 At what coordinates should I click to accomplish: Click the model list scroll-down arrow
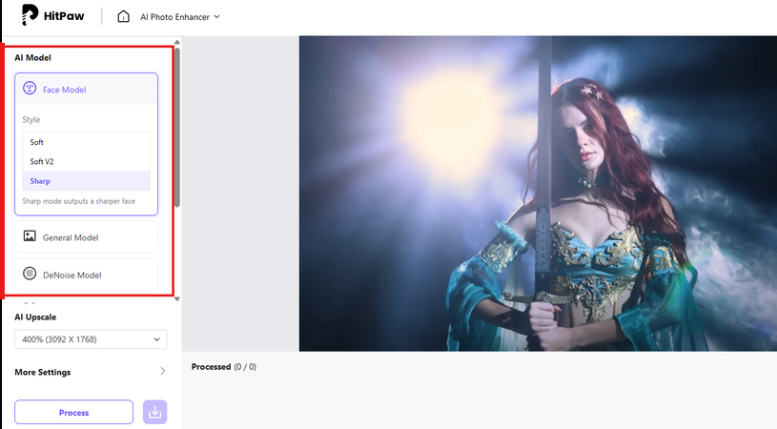(177, 299)
